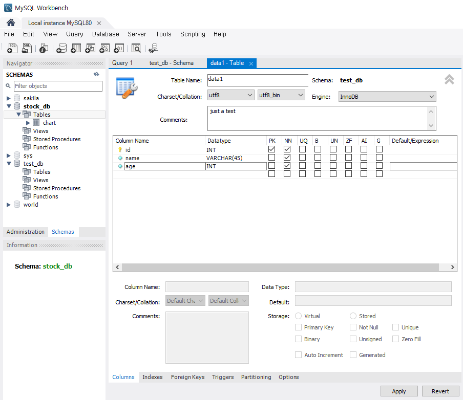The height and width of the screenshot is (400, 463).
Task: Click the id primary key icon
Action: point(120,149)
